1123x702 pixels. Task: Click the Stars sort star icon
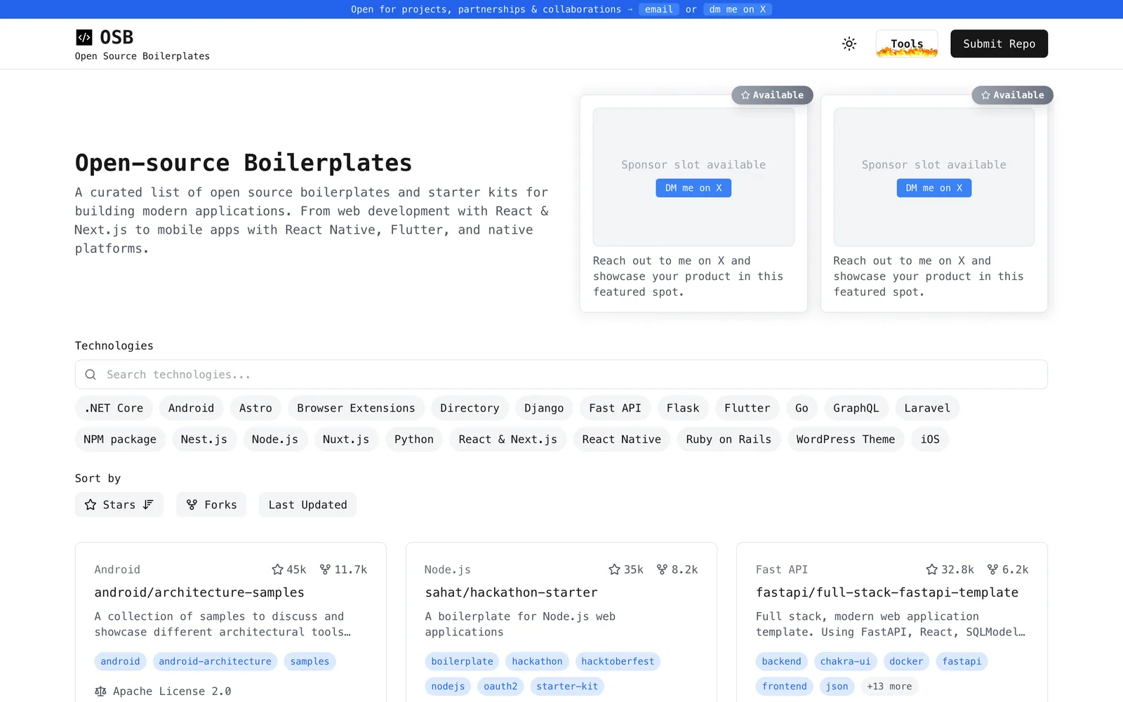pyautogui.click(x=91, y=505)
